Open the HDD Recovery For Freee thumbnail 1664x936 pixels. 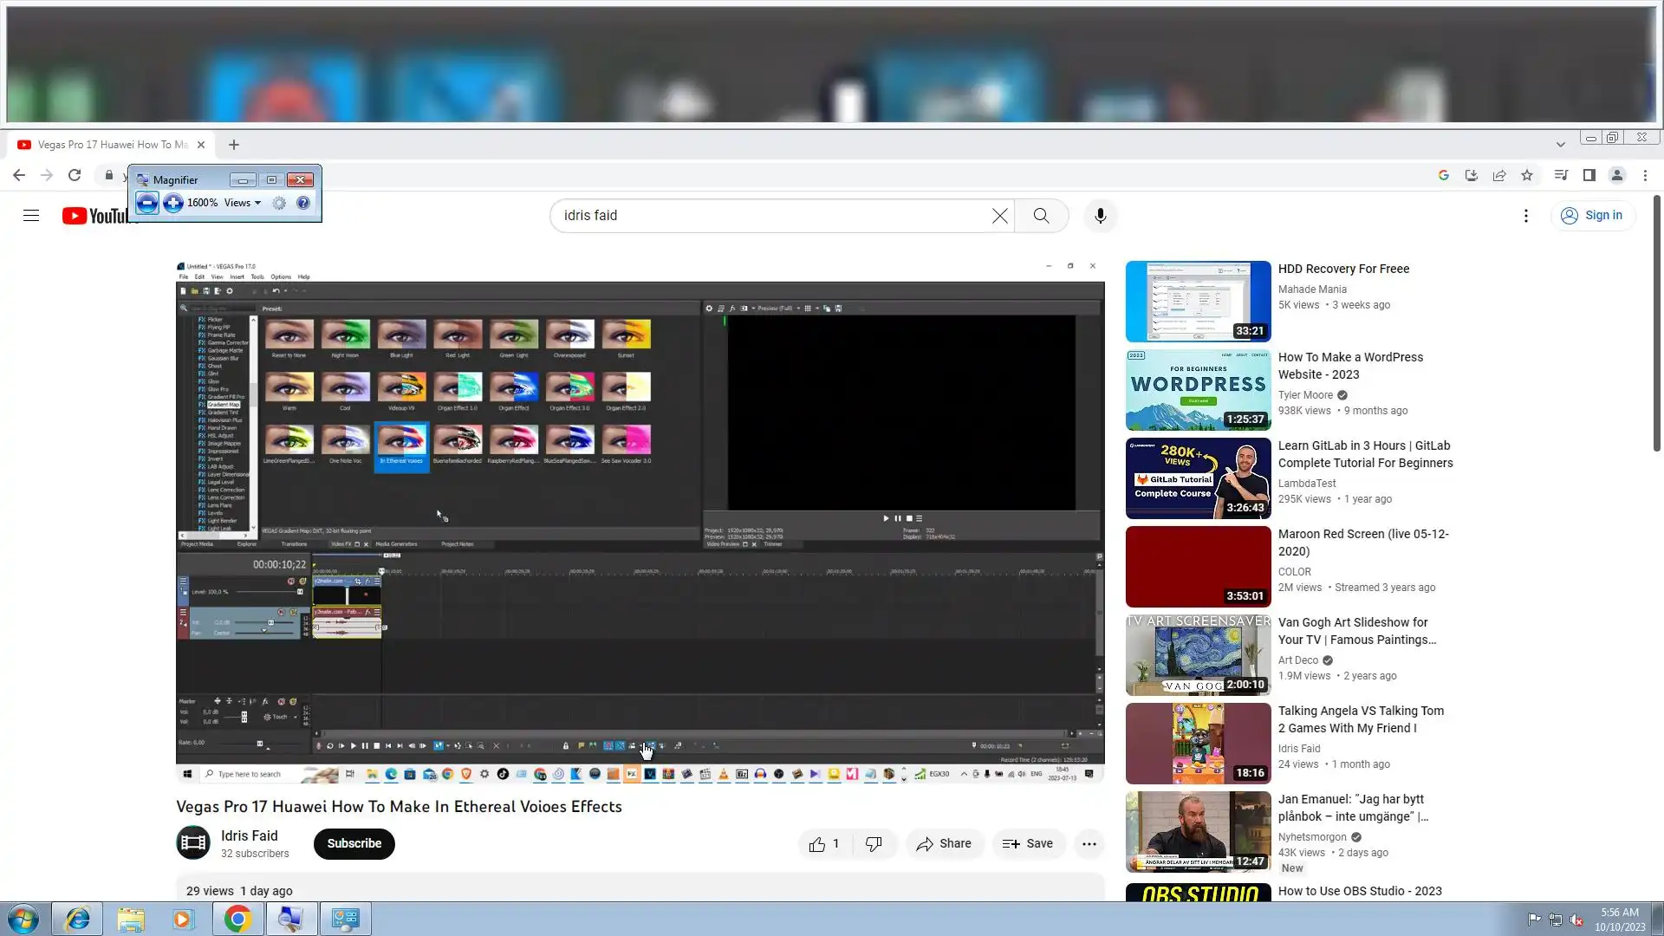pos(1198,301)
